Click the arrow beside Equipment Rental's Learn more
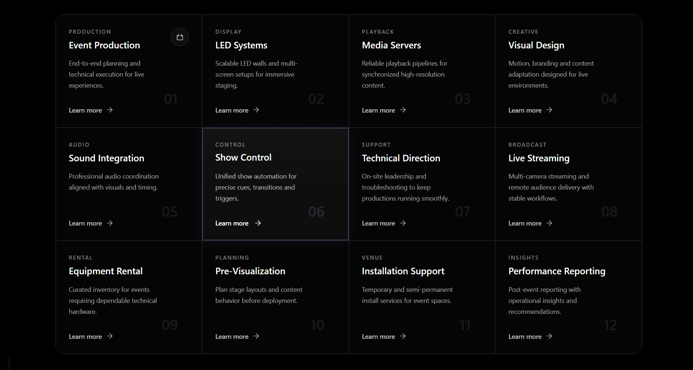Image resolution: width=693 pixels, height=370 pixels. [x=110, y=336]
